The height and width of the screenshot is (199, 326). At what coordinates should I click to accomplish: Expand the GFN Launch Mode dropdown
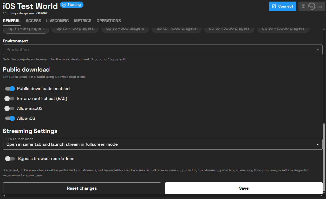tap(162, 144)
